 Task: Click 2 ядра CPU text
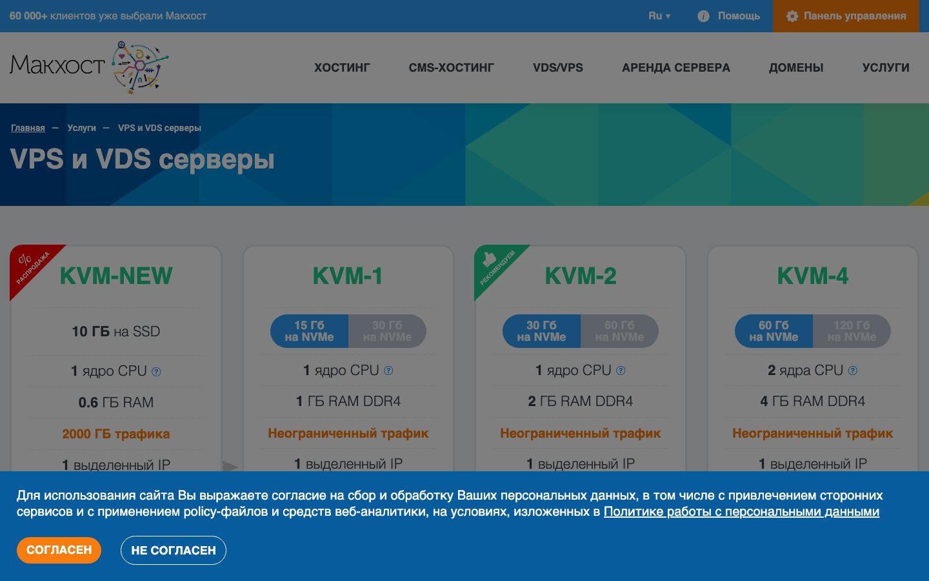click(806, 371)
